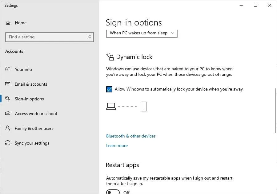Click the vertical scrollbar thumb

[x=275, y=111]
